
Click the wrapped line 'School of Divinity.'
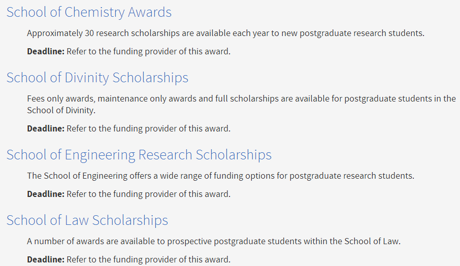pyautogui.click(x=61, y=110)
